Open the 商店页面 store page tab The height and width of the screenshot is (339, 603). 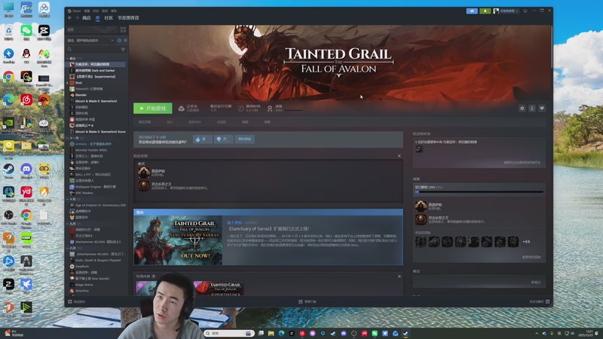(x=145, y=122)
